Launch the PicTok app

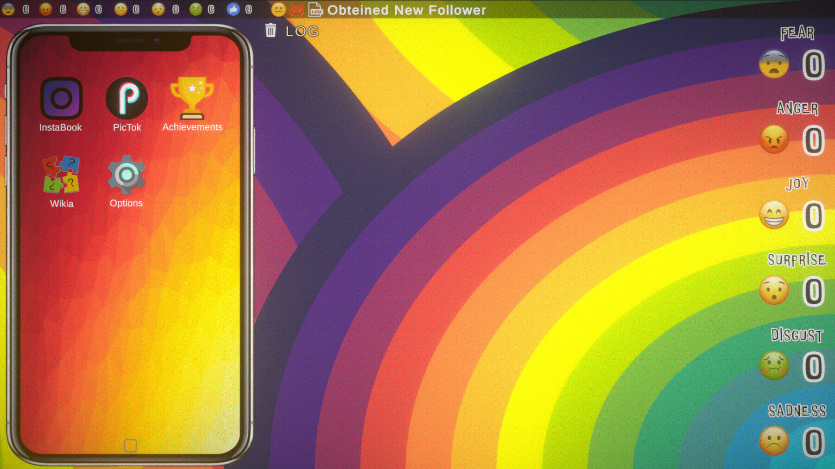click(127, 98)
